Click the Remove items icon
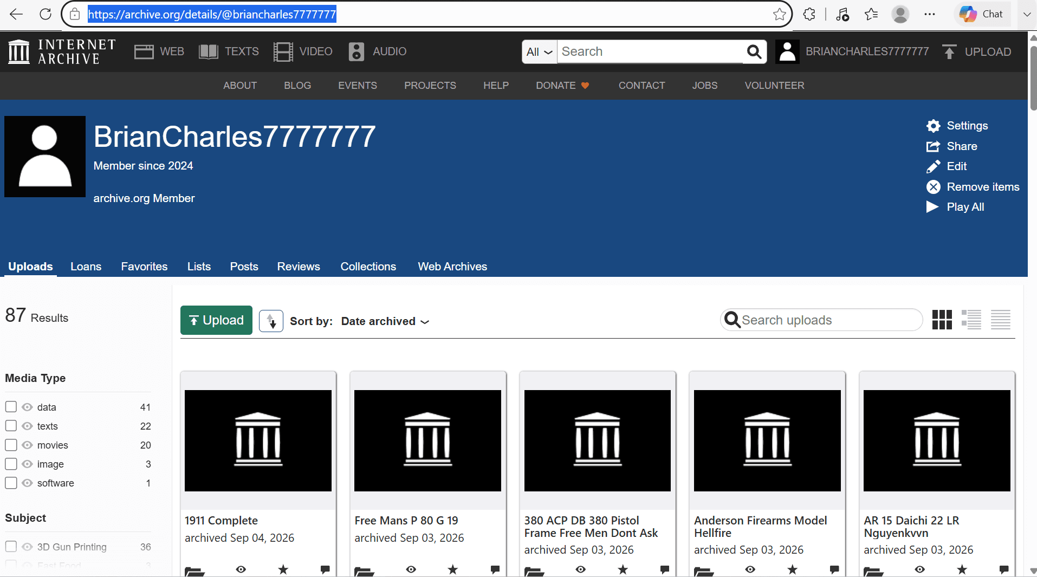This screenshot has width=1037, height=577. click(x=933, y=187)
